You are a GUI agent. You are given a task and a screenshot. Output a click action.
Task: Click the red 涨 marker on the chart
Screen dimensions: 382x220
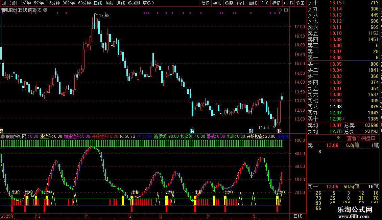click(279, 131)
